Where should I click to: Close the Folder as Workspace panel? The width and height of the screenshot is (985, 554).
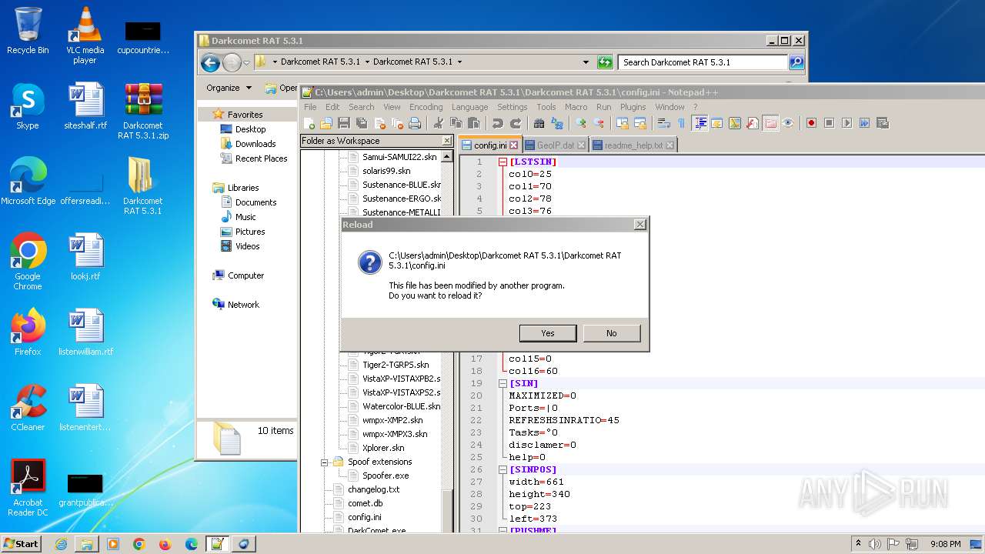click(447, 141)
